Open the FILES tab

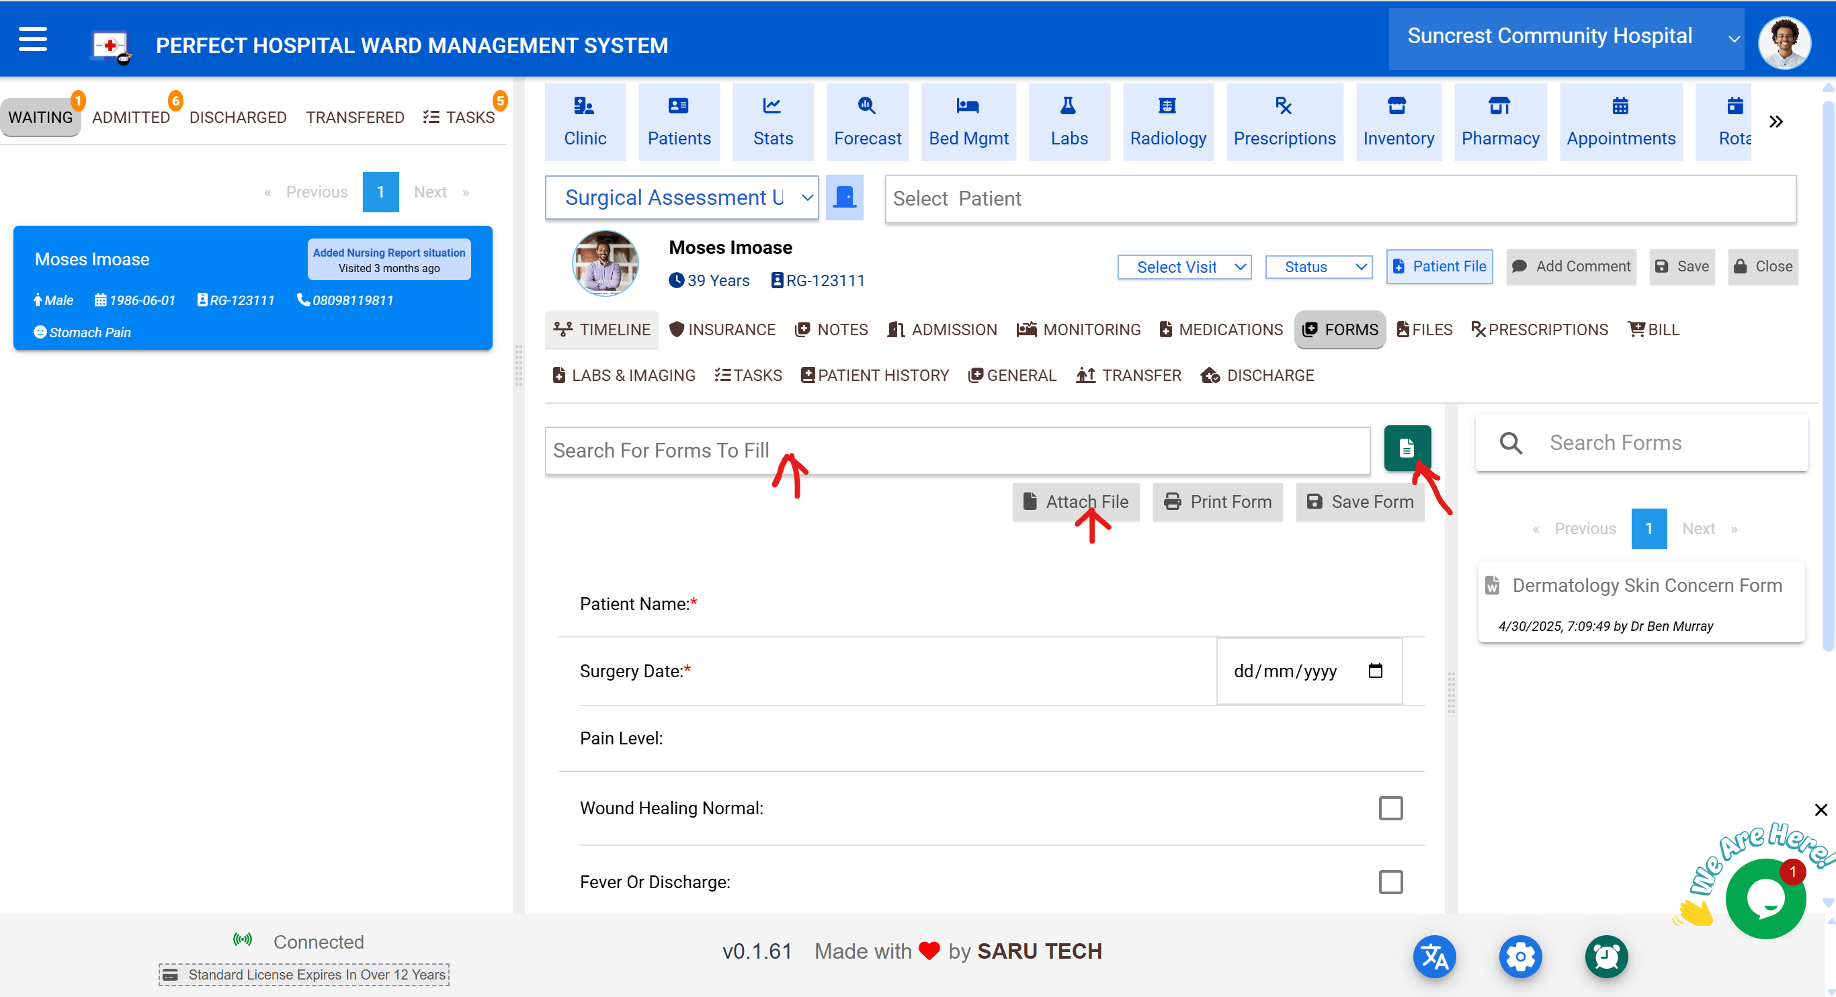tap(1425, 329)
